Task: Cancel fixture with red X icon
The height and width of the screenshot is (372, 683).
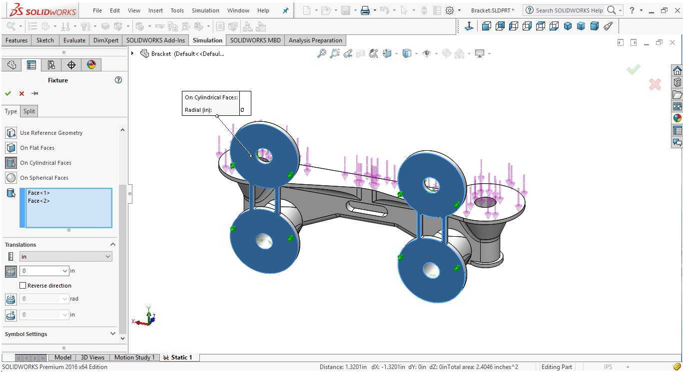Action: [21, 93]
